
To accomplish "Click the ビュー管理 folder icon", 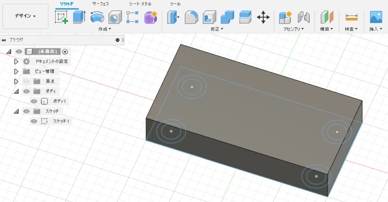I will pyautogui.click(x=26, y=71).
